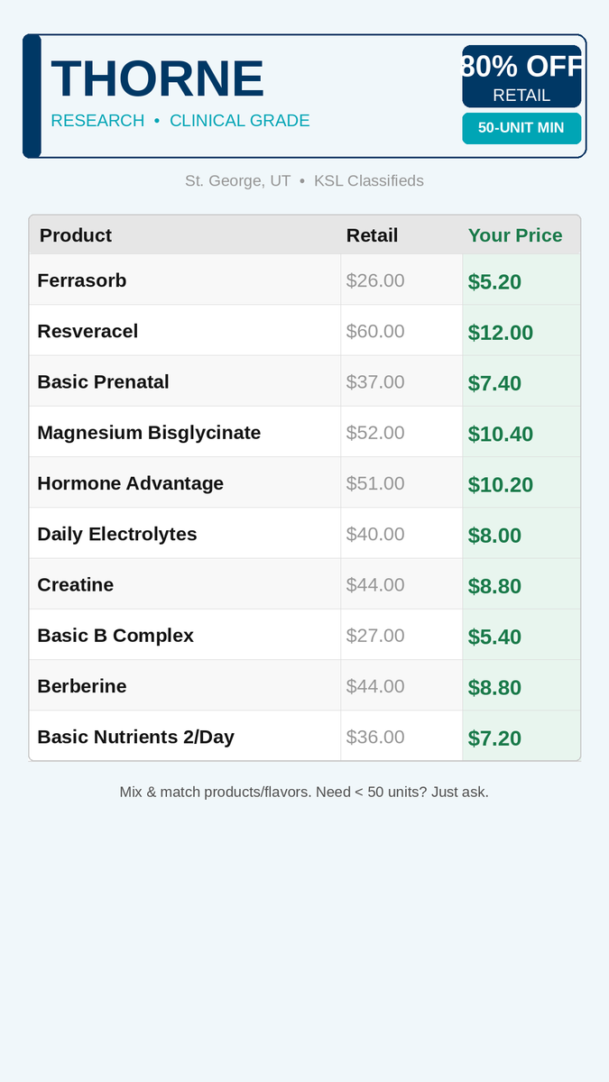Click the Hormone Advantage product name
Screen dimensions: 609x1082
click(130, 483)
